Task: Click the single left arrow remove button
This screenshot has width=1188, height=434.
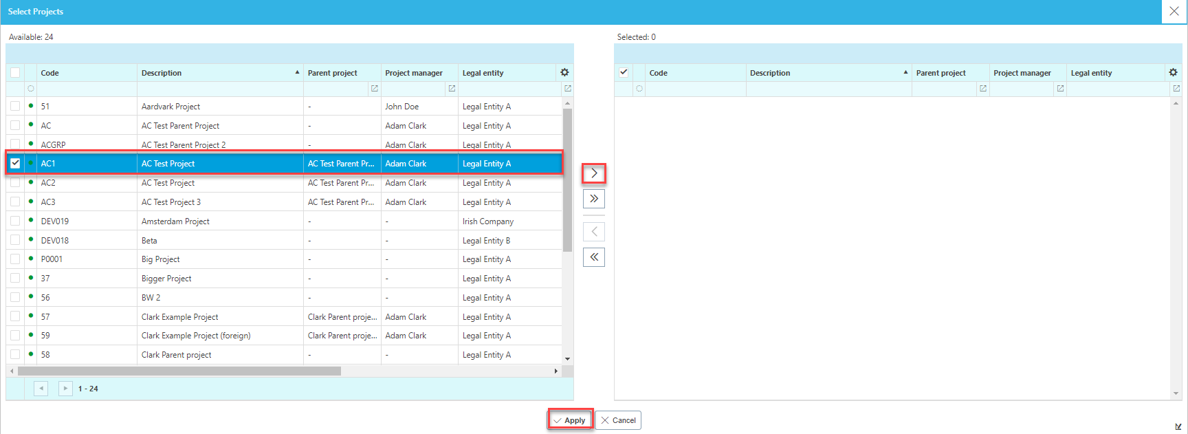Action: point(594,232)
